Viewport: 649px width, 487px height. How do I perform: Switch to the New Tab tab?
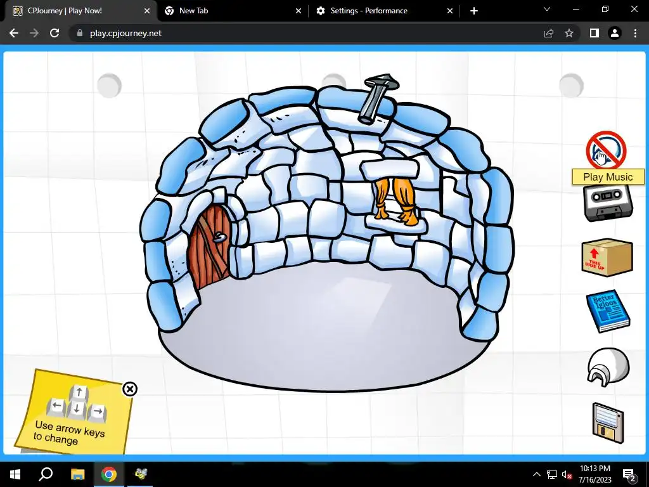pos(232,11)
